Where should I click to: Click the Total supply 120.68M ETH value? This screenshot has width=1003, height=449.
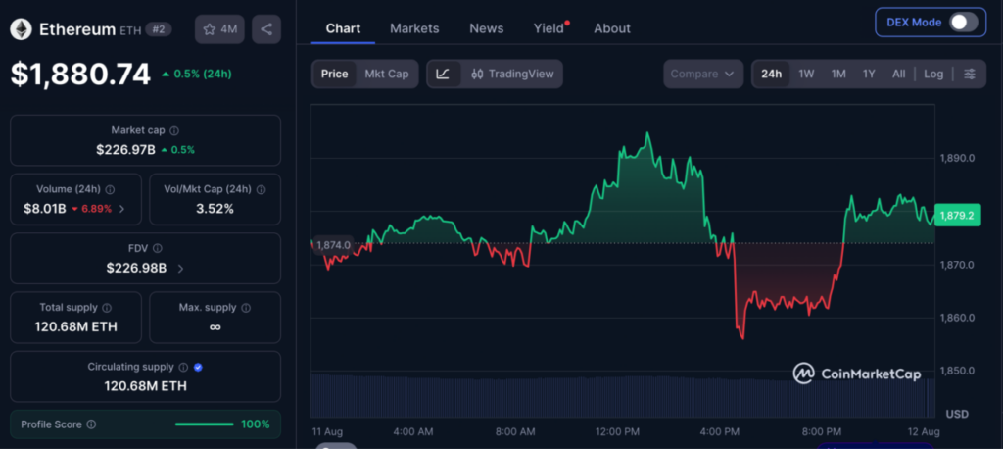(x=76, y=327)
